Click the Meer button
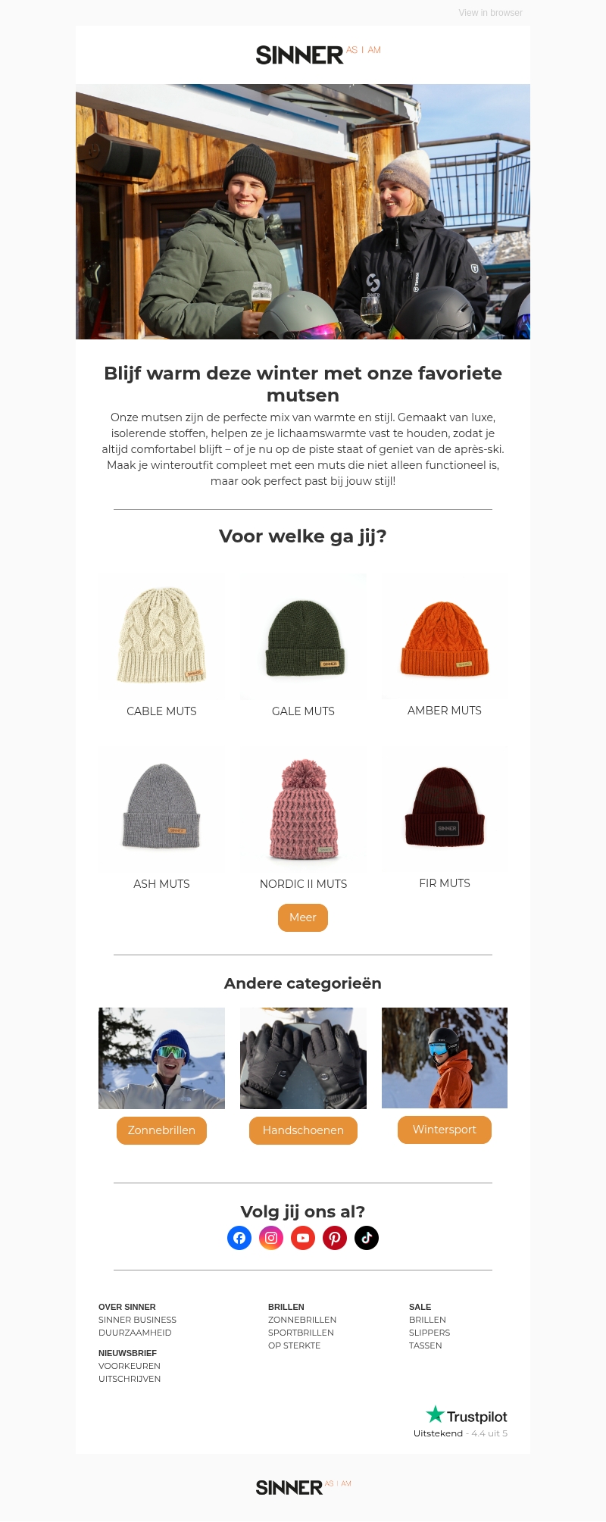 [303, 917]
